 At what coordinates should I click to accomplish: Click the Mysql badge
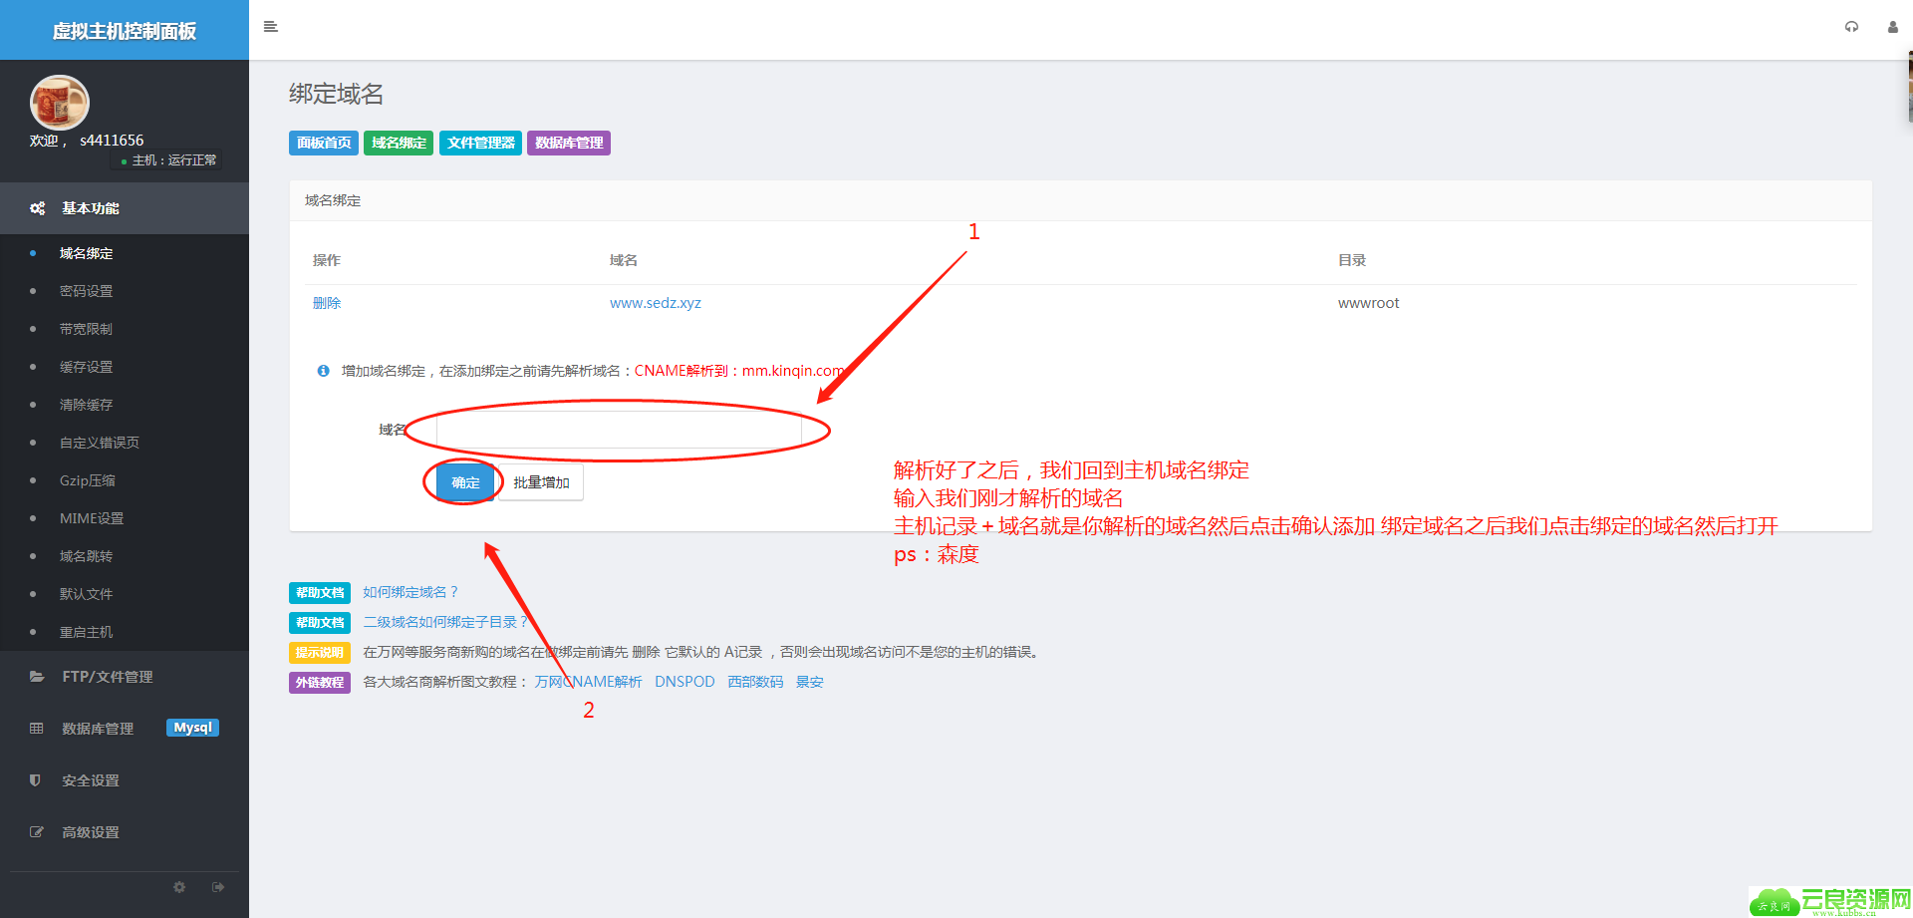192,728
